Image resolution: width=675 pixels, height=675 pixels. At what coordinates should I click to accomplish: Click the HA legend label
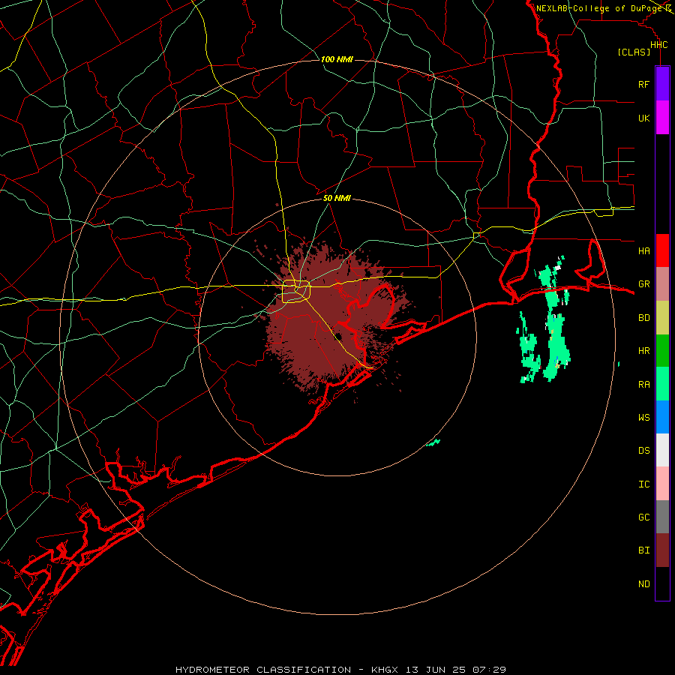[x=643, y=250]
